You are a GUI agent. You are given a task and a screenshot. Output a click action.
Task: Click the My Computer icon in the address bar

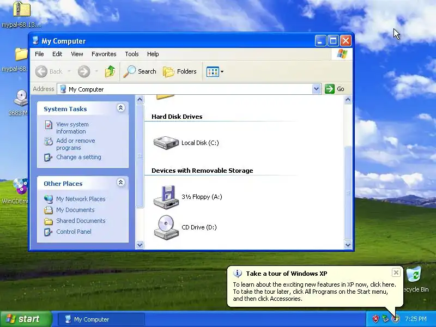tap(63, 89)
